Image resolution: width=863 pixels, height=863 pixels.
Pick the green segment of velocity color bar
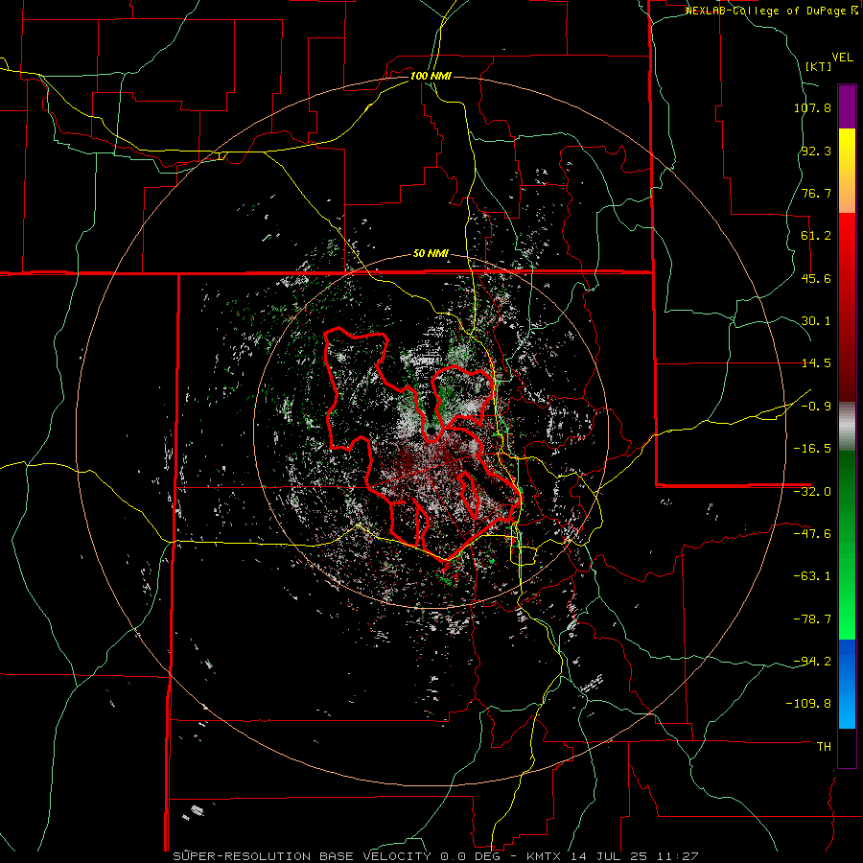(x=847, y=545)
